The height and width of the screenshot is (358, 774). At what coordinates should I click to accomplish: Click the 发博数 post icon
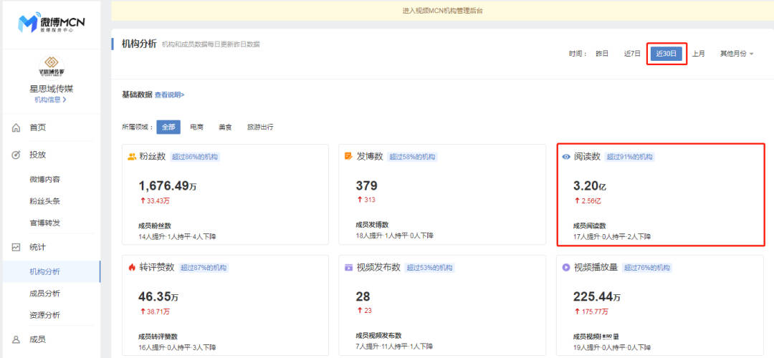tap(348, 156)
